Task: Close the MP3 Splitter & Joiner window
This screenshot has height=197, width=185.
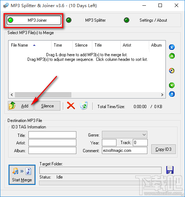Action: pos(176,5)
